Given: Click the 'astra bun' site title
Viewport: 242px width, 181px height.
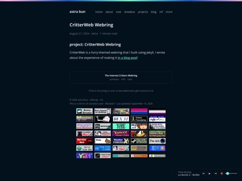Looking at the screenshot, I should tap(78, 12).
